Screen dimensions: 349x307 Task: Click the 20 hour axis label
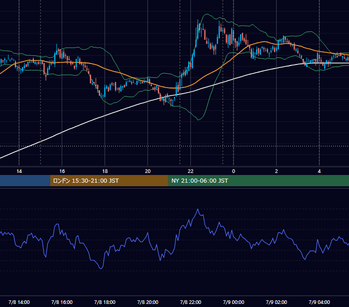[x=148, y=171]
